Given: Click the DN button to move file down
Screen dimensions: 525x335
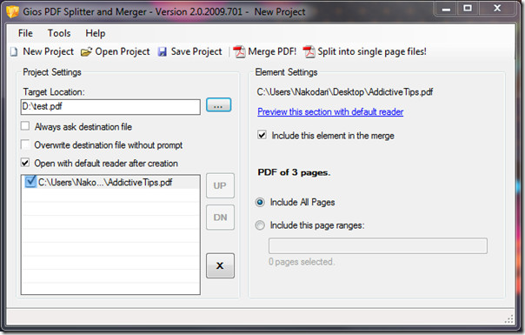Looking at the screenshot, I should pyautogui.click(x=220, y=218).
